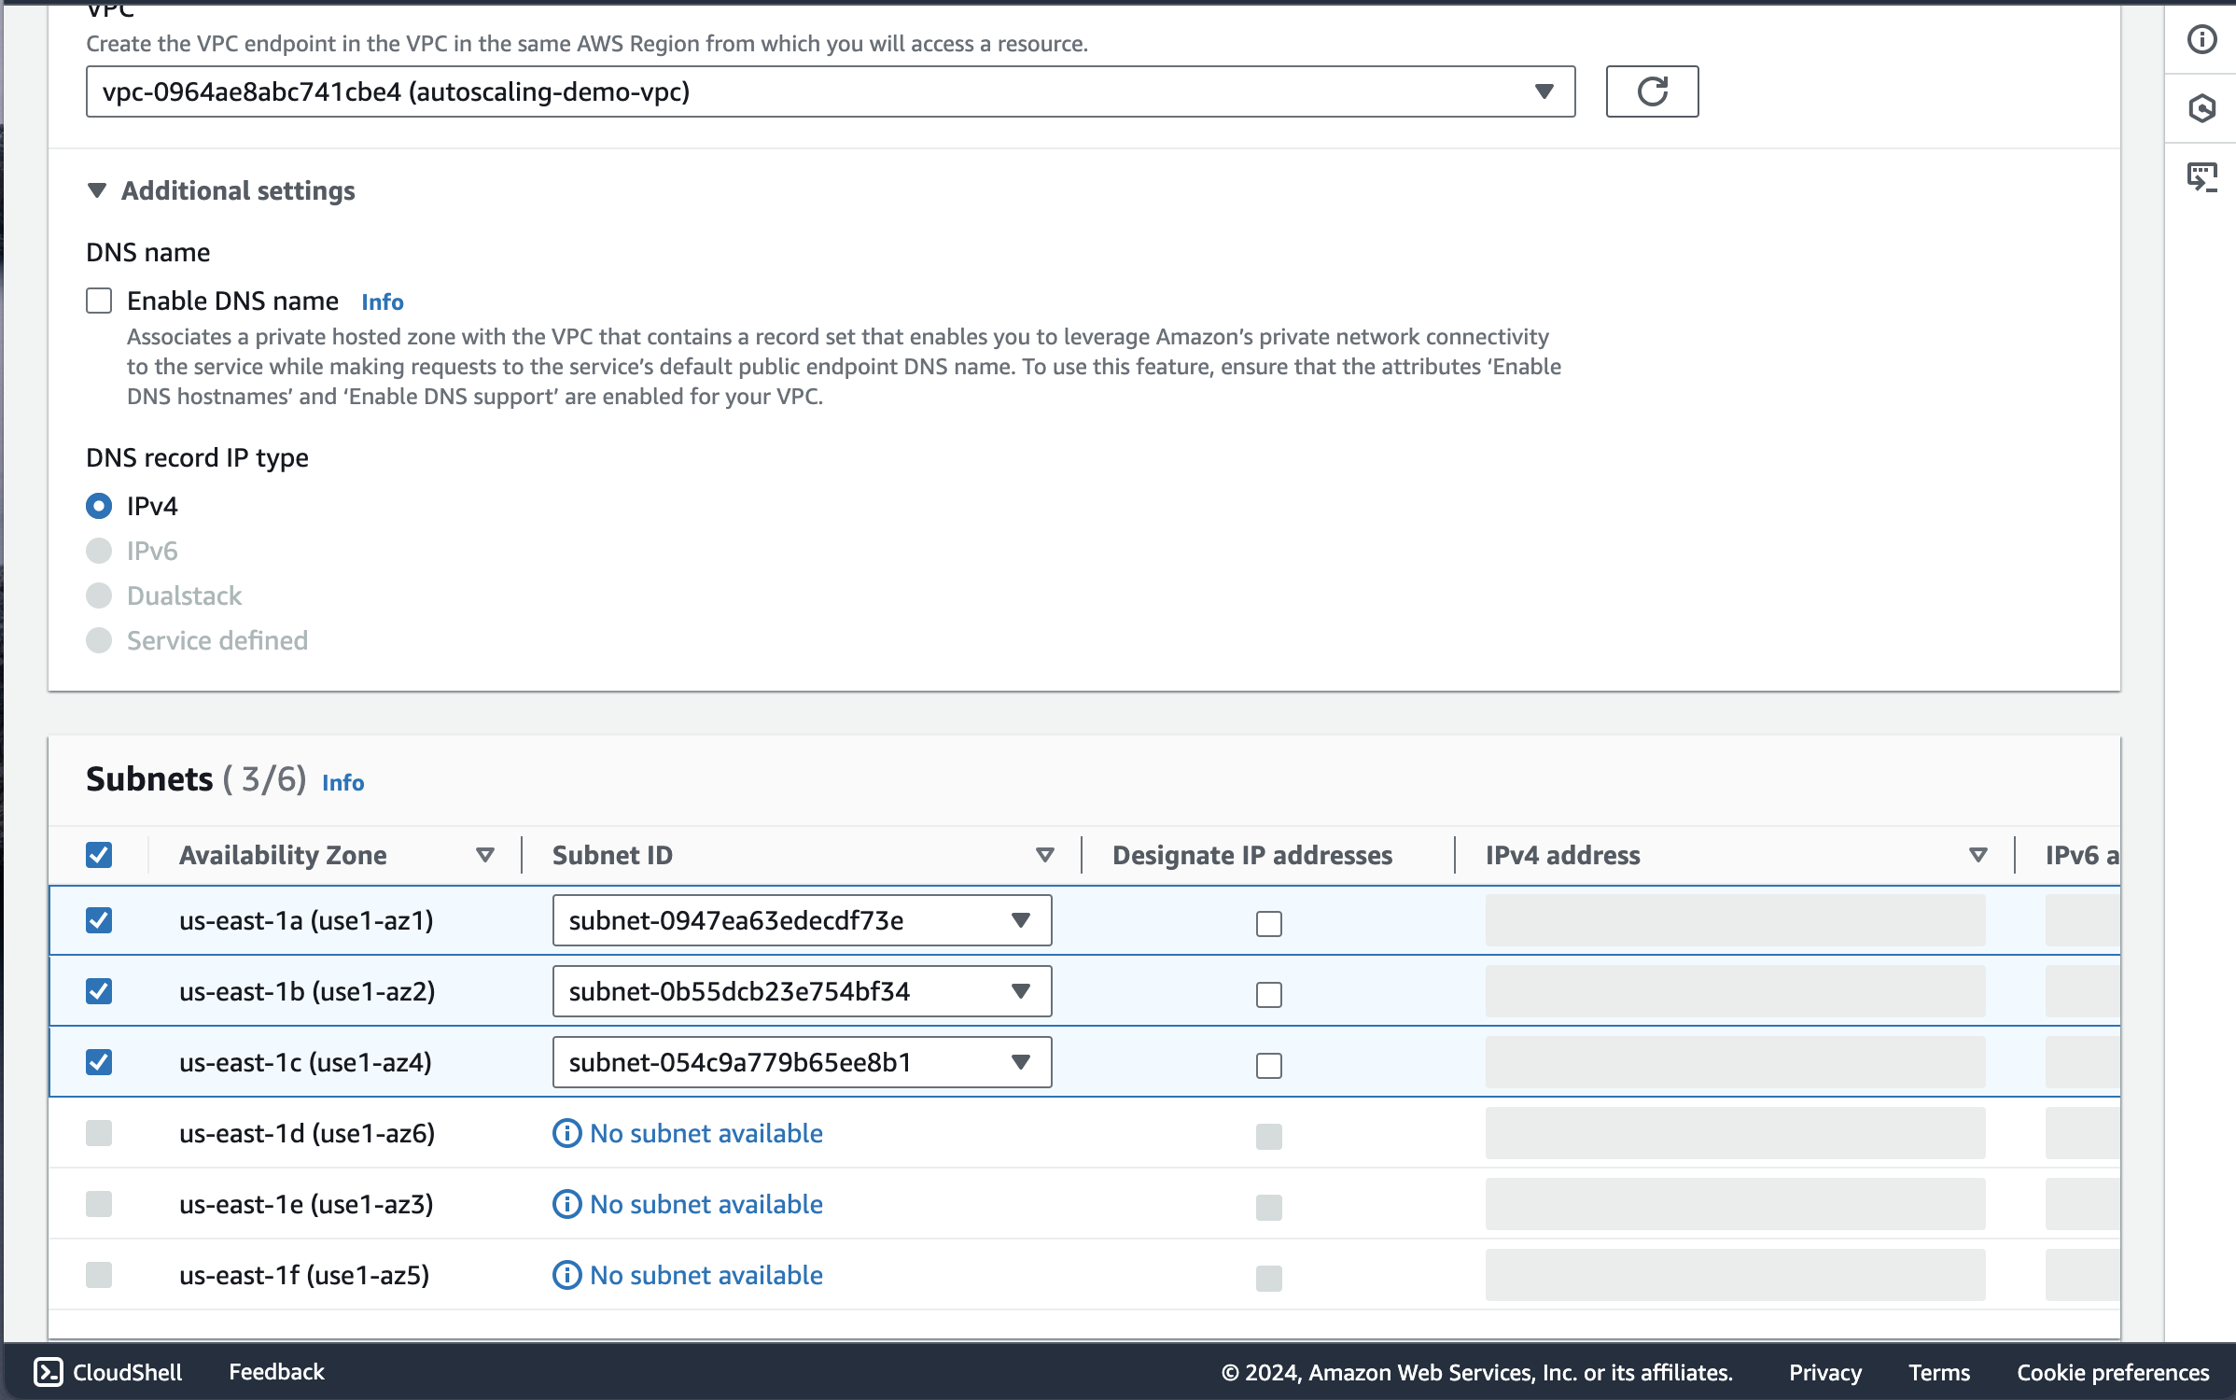Open the info panel icon in right sidebar
Image resolution: width=2236 pixels, height=1400 pixels.
click(2201, 39)
